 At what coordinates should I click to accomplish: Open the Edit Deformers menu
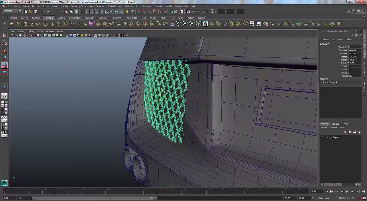[x=115, y=6]
